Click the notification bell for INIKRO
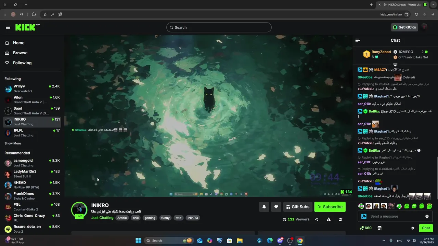The height and width of the screenshot is (246, 438). tap(264, 207)
